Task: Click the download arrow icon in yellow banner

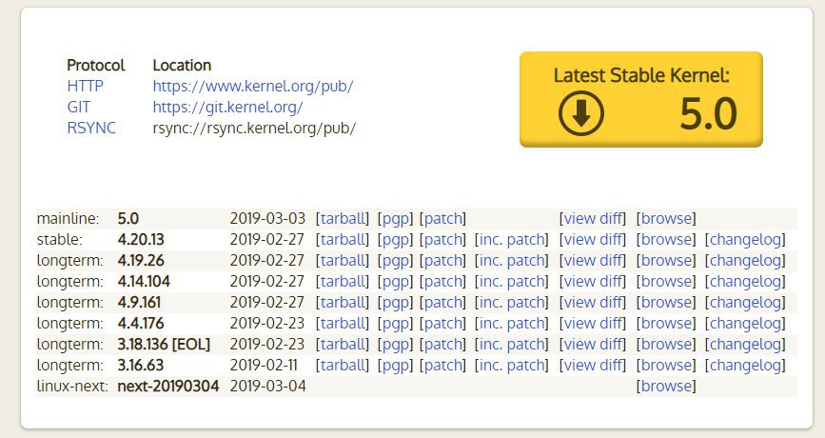Action: [x=580, y=113]
